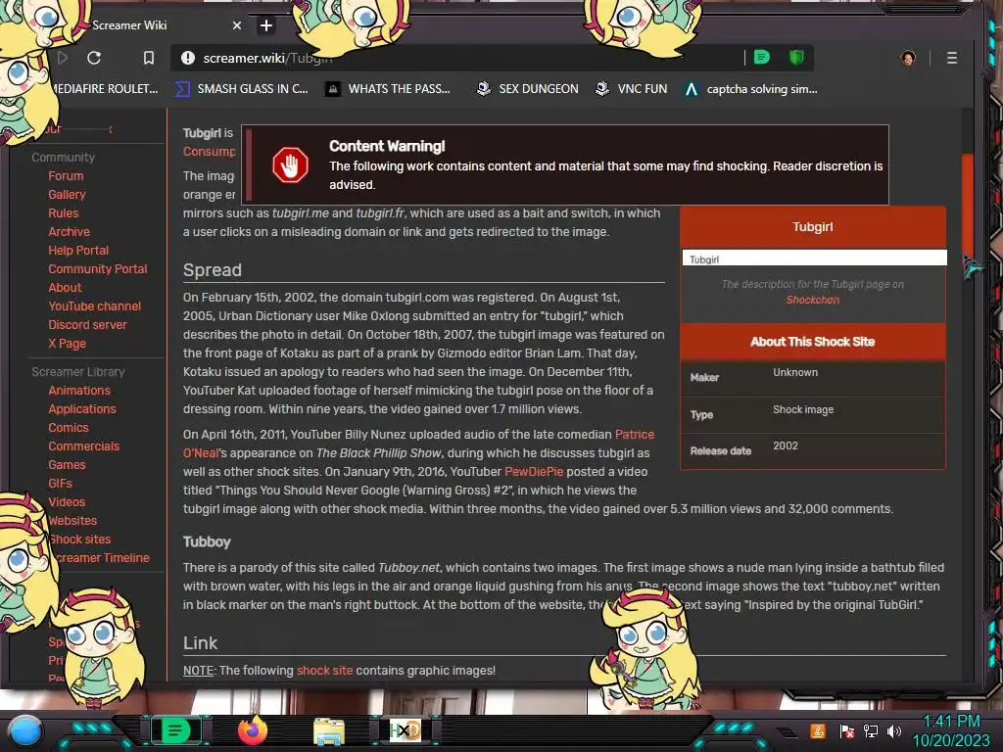This screenshot has width=1003, height=752.
Task: Open Comics in Screamer Library
Action: click(69, 427)
